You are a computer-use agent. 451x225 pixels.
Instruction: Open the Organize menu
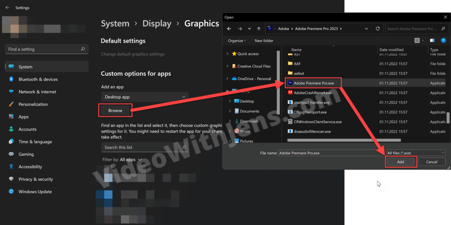237,41
